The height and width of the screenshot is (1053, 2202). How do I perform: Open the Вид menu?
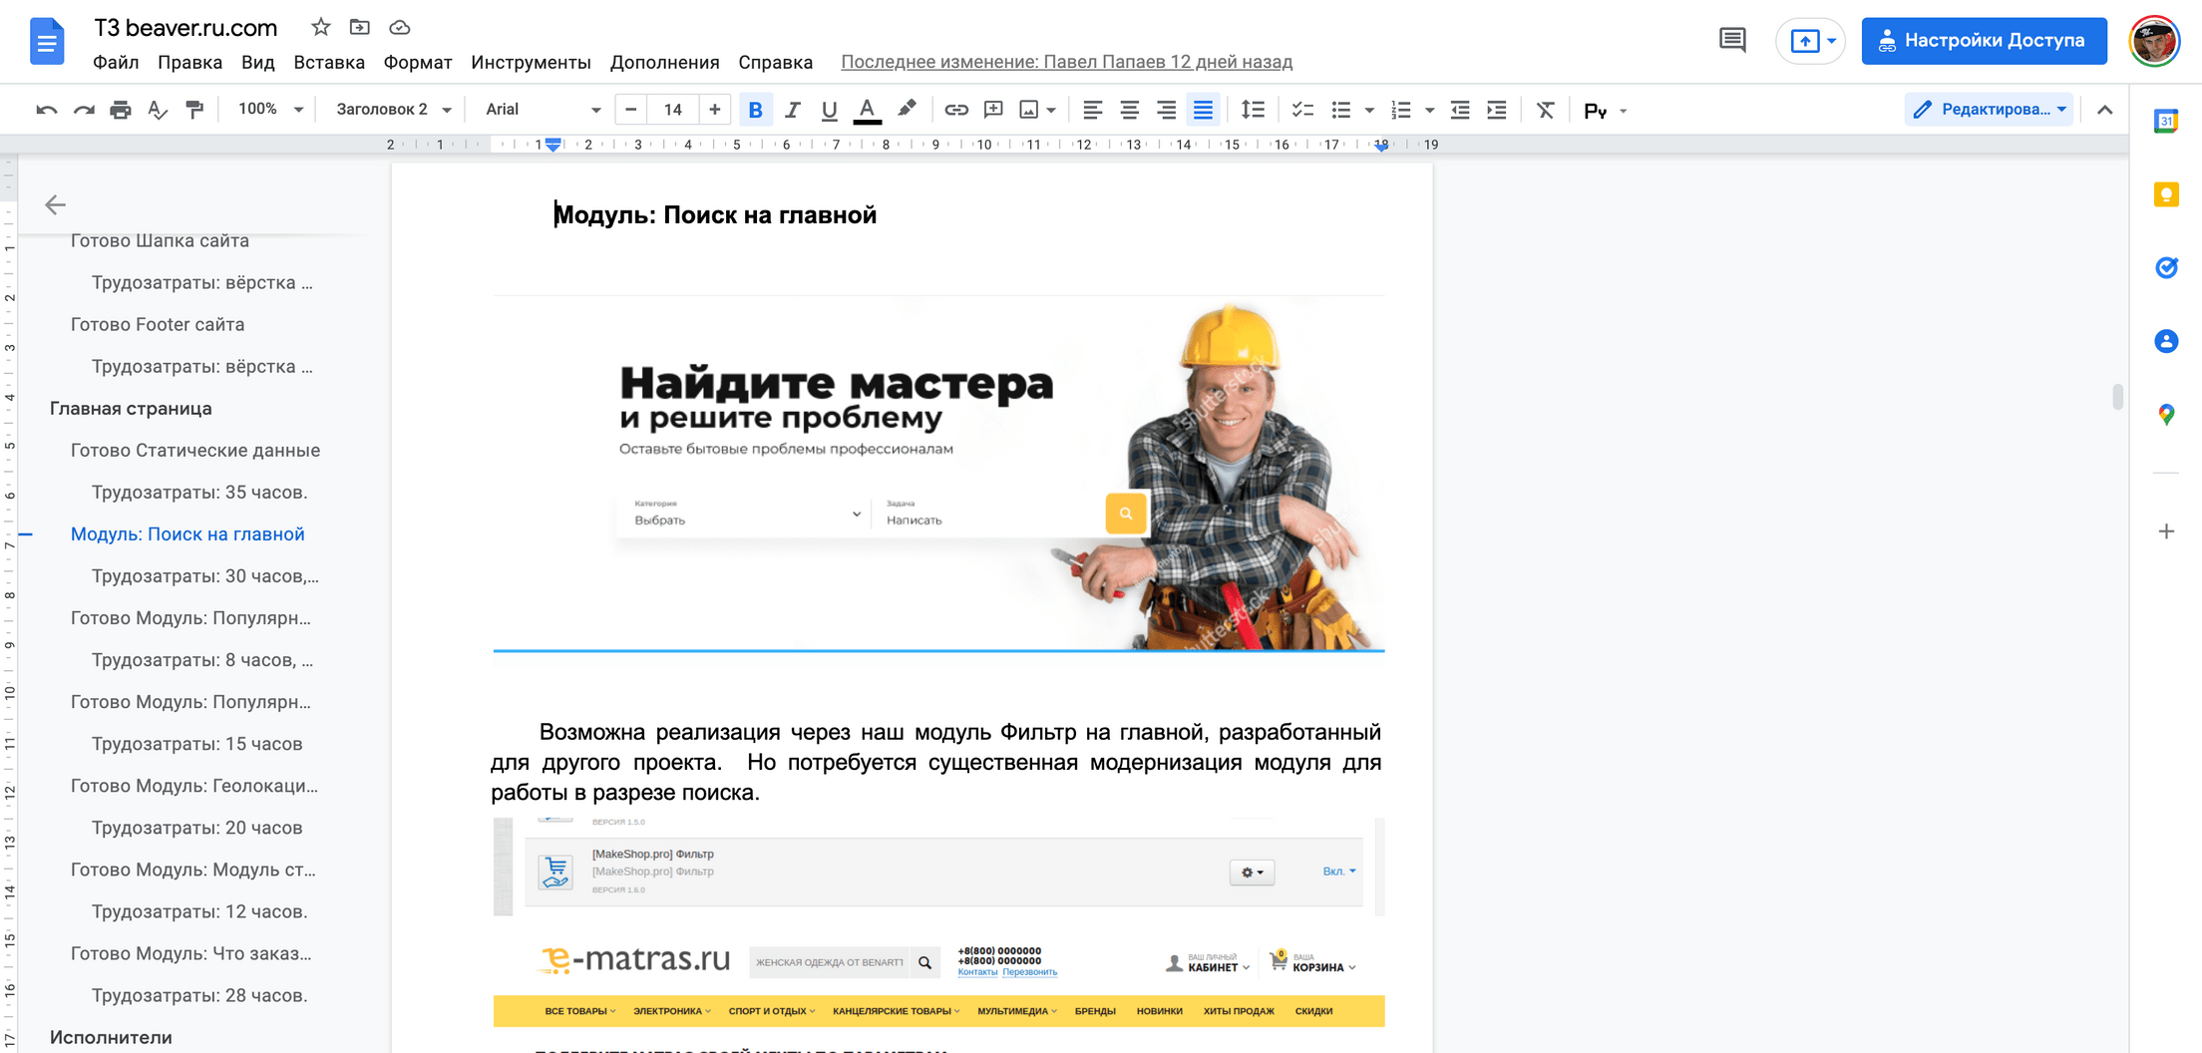[257, 62]
